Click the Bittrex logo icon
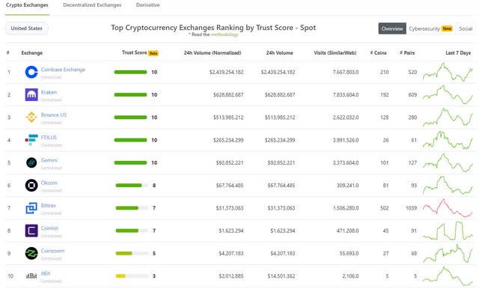This screenshot has height=289, width=479. pos(31,208)
